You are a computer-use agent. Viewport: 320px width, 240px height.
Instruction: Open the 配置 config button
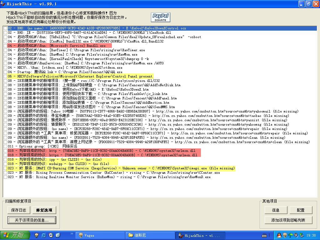[301, 210]
